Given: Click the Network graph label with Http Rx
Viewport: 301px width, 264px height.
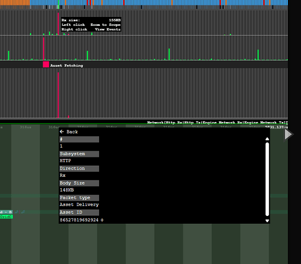Looking at the screenshot, I should (217, 122).
